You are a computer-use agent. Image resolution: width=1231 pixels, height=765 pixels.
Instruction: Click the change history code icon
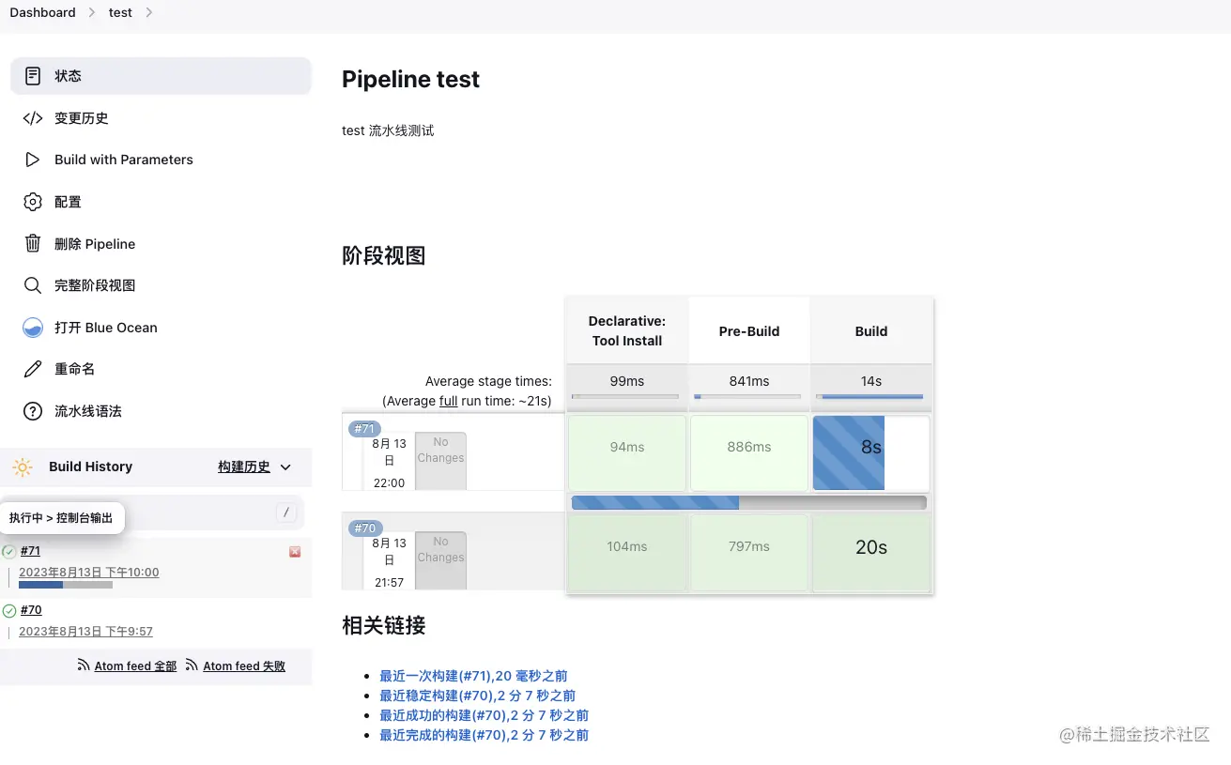[x=33, y=118]
